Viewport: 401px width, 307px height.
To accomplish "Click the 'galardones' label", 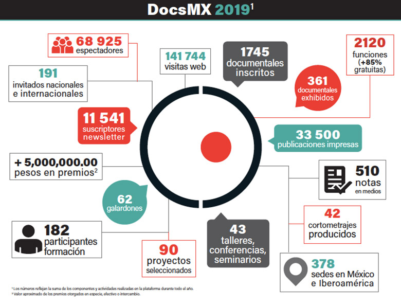I will tap(124, 208).
